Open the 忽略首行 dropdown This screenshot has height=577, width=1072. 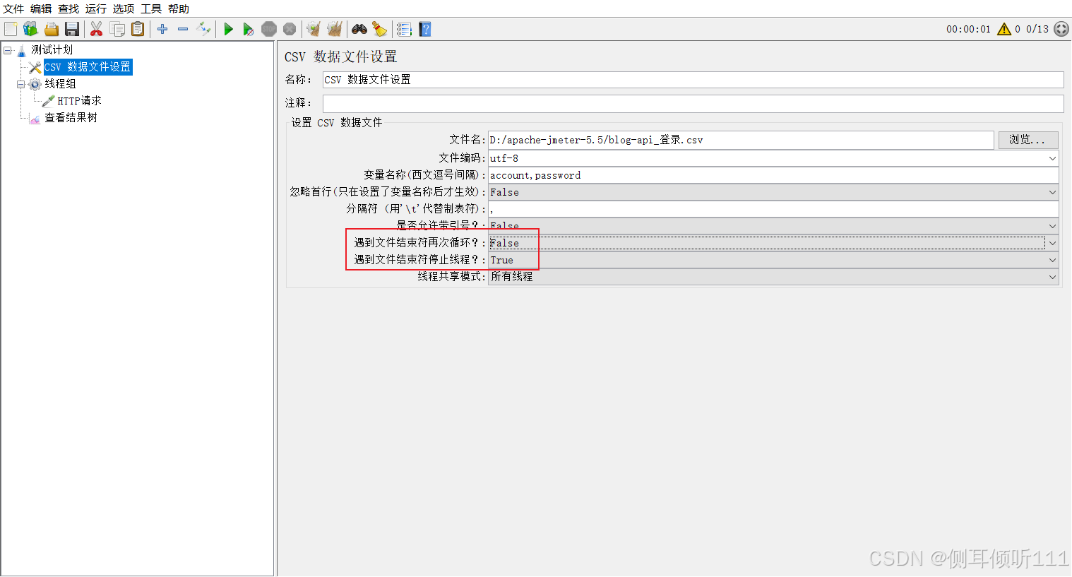[x=773, y=192]
